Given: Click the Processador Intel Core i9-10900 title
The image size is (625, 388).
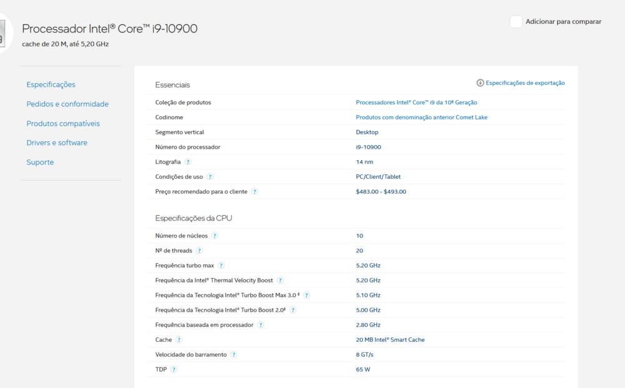Looking at the screenshot, I should (x=109, y=29).
